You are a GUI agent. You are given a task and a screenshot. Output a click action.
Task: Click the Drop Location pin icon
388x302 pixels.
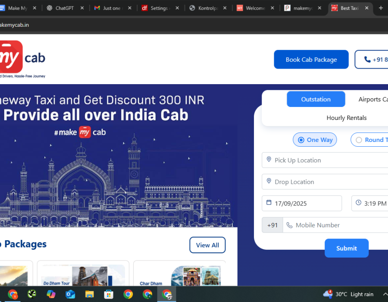click(x=269, y=181)
